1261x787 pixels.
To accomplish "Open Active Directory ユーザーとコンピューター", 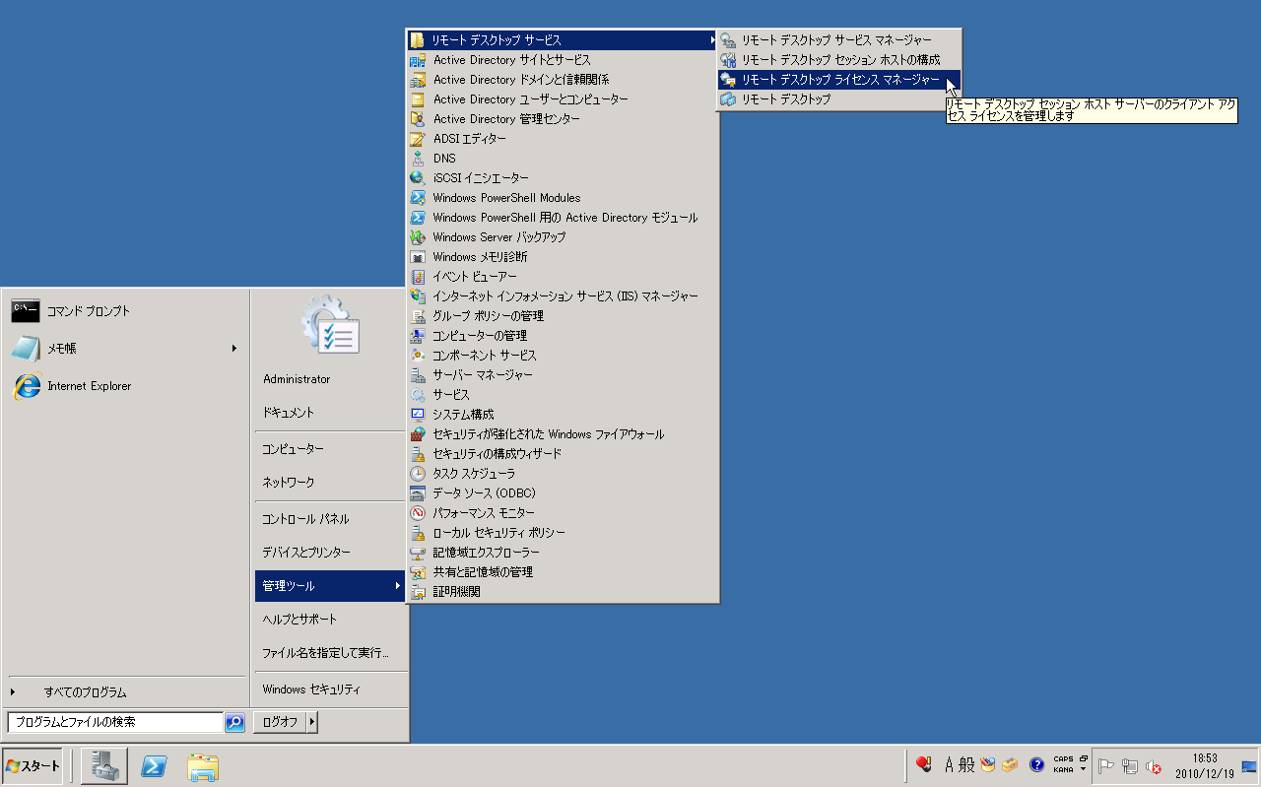I will coord(563,99).
